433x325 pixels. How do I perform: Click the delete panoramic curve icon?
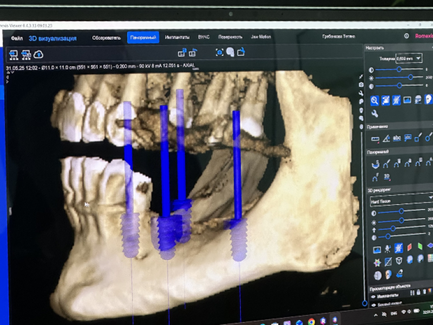[397, 164]
